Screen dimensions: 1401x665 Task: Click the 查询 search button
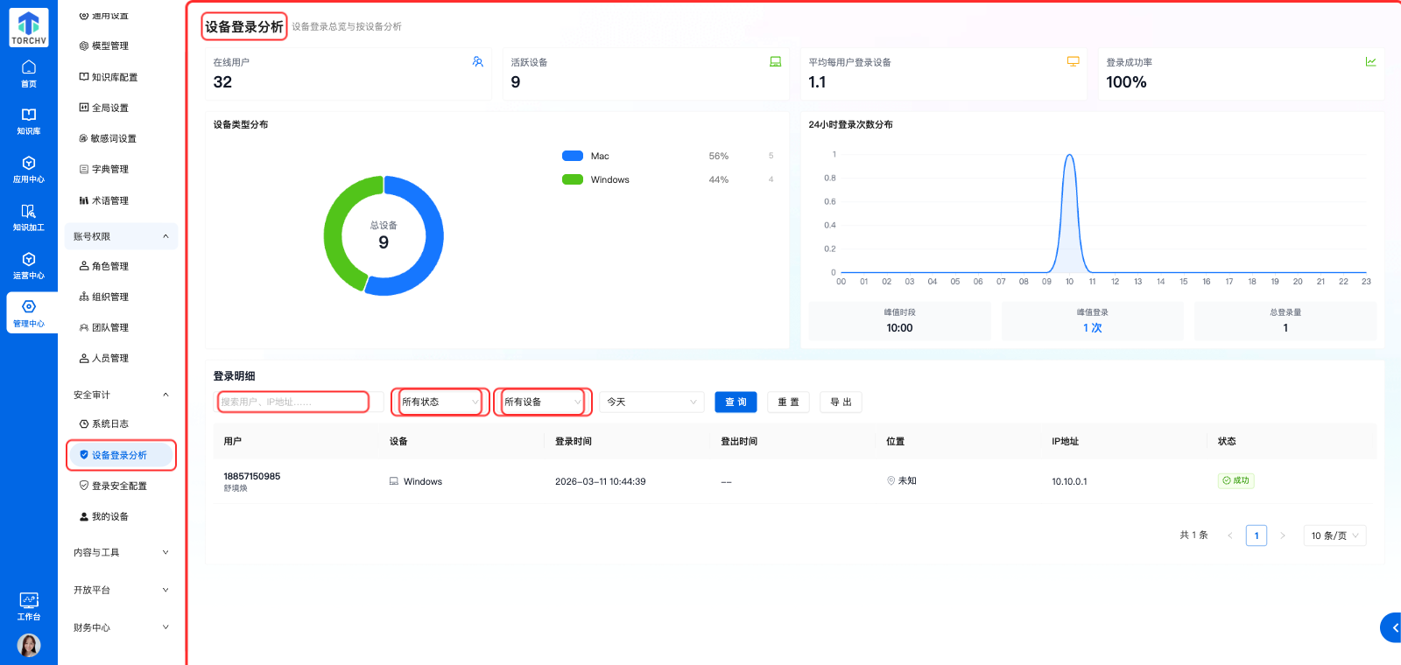pyautogui.click(x=736, y=402)
